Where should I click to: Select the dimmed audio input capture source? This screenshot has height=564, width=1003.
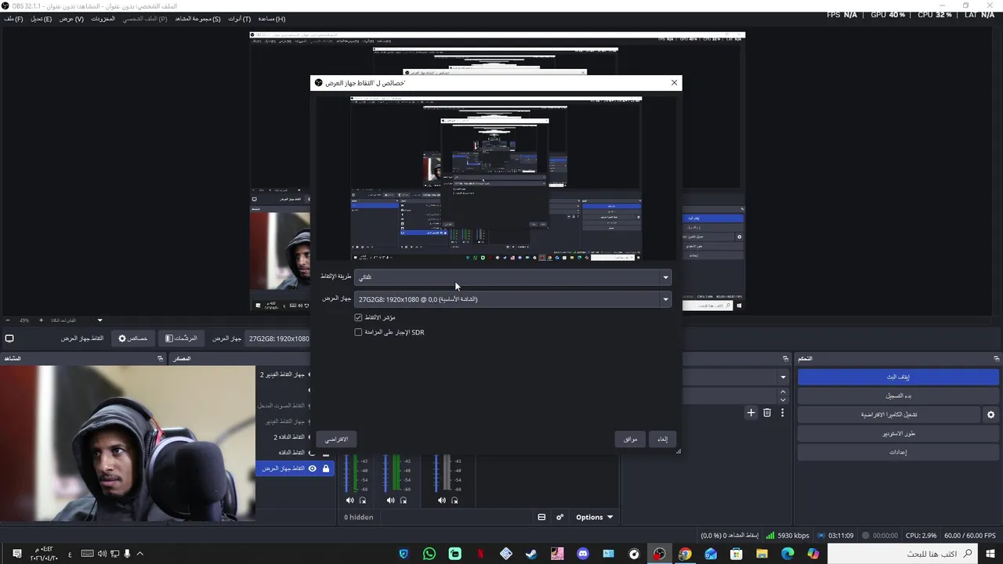point(282,406)
